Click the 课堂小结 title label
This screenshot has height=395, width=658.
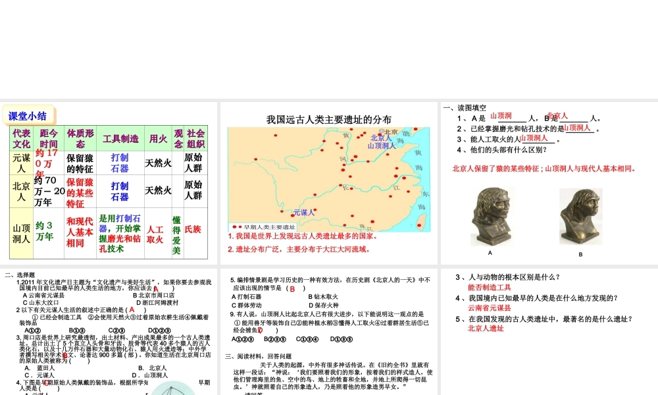pyautogui.click(x=28, y=116)
